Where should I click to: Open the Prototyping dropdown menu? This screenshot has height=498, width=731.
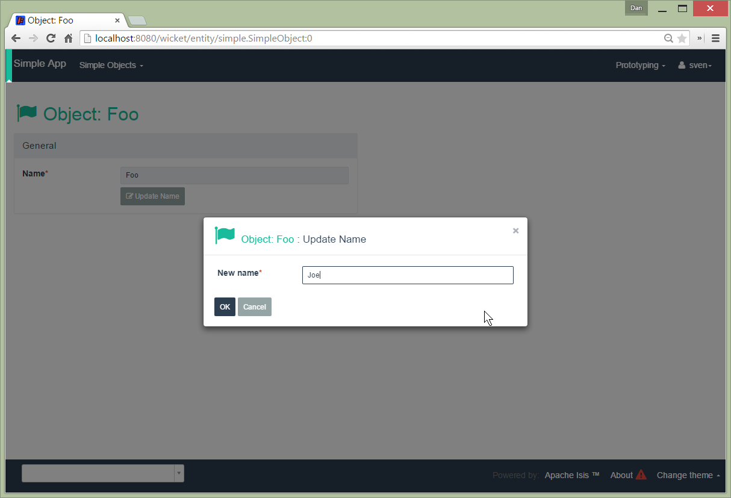[x=640, y=65]
